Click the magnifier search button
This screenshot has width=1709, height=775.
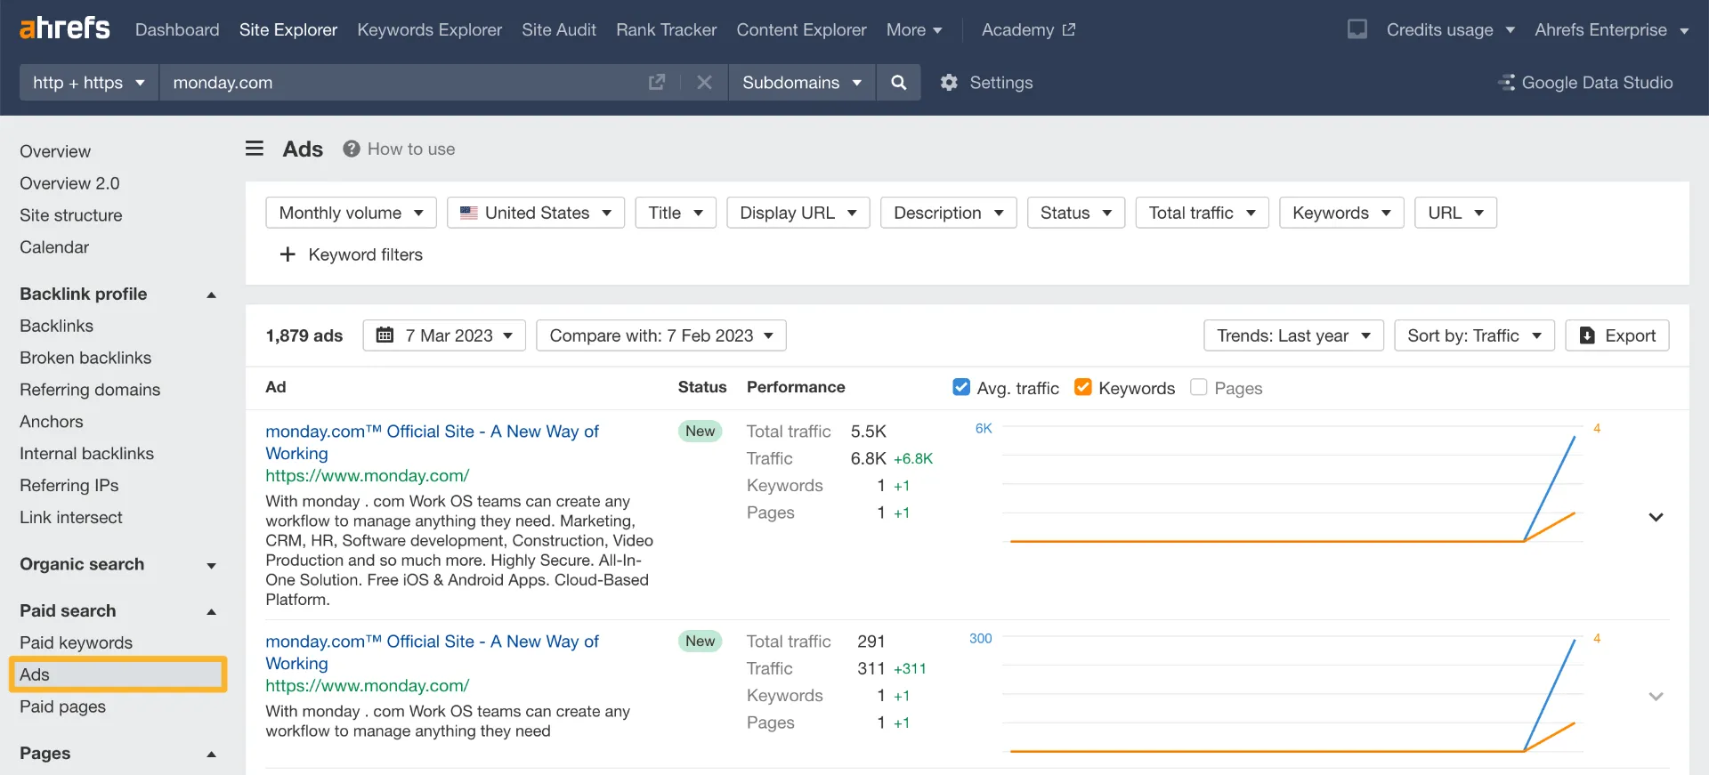898,82
